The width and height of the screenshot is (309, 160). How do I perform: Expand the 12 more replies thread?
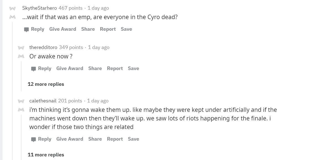[x=46, y=84]
